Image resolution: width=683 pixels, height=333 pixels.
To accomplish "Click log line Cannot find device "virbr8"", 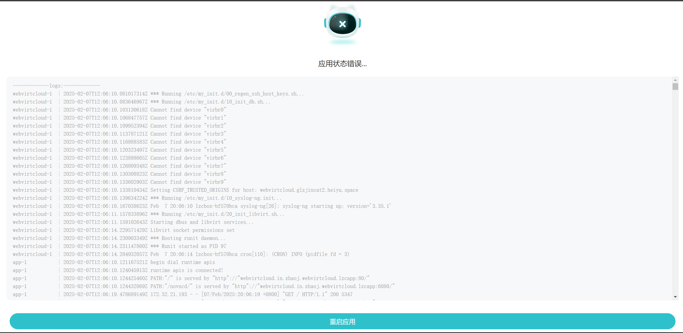I will click(x=119, y=174).
